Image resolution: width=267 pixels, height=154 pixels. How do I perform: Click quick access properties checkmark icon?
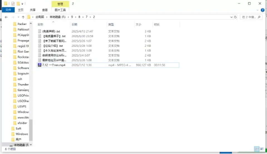point(13,4)
